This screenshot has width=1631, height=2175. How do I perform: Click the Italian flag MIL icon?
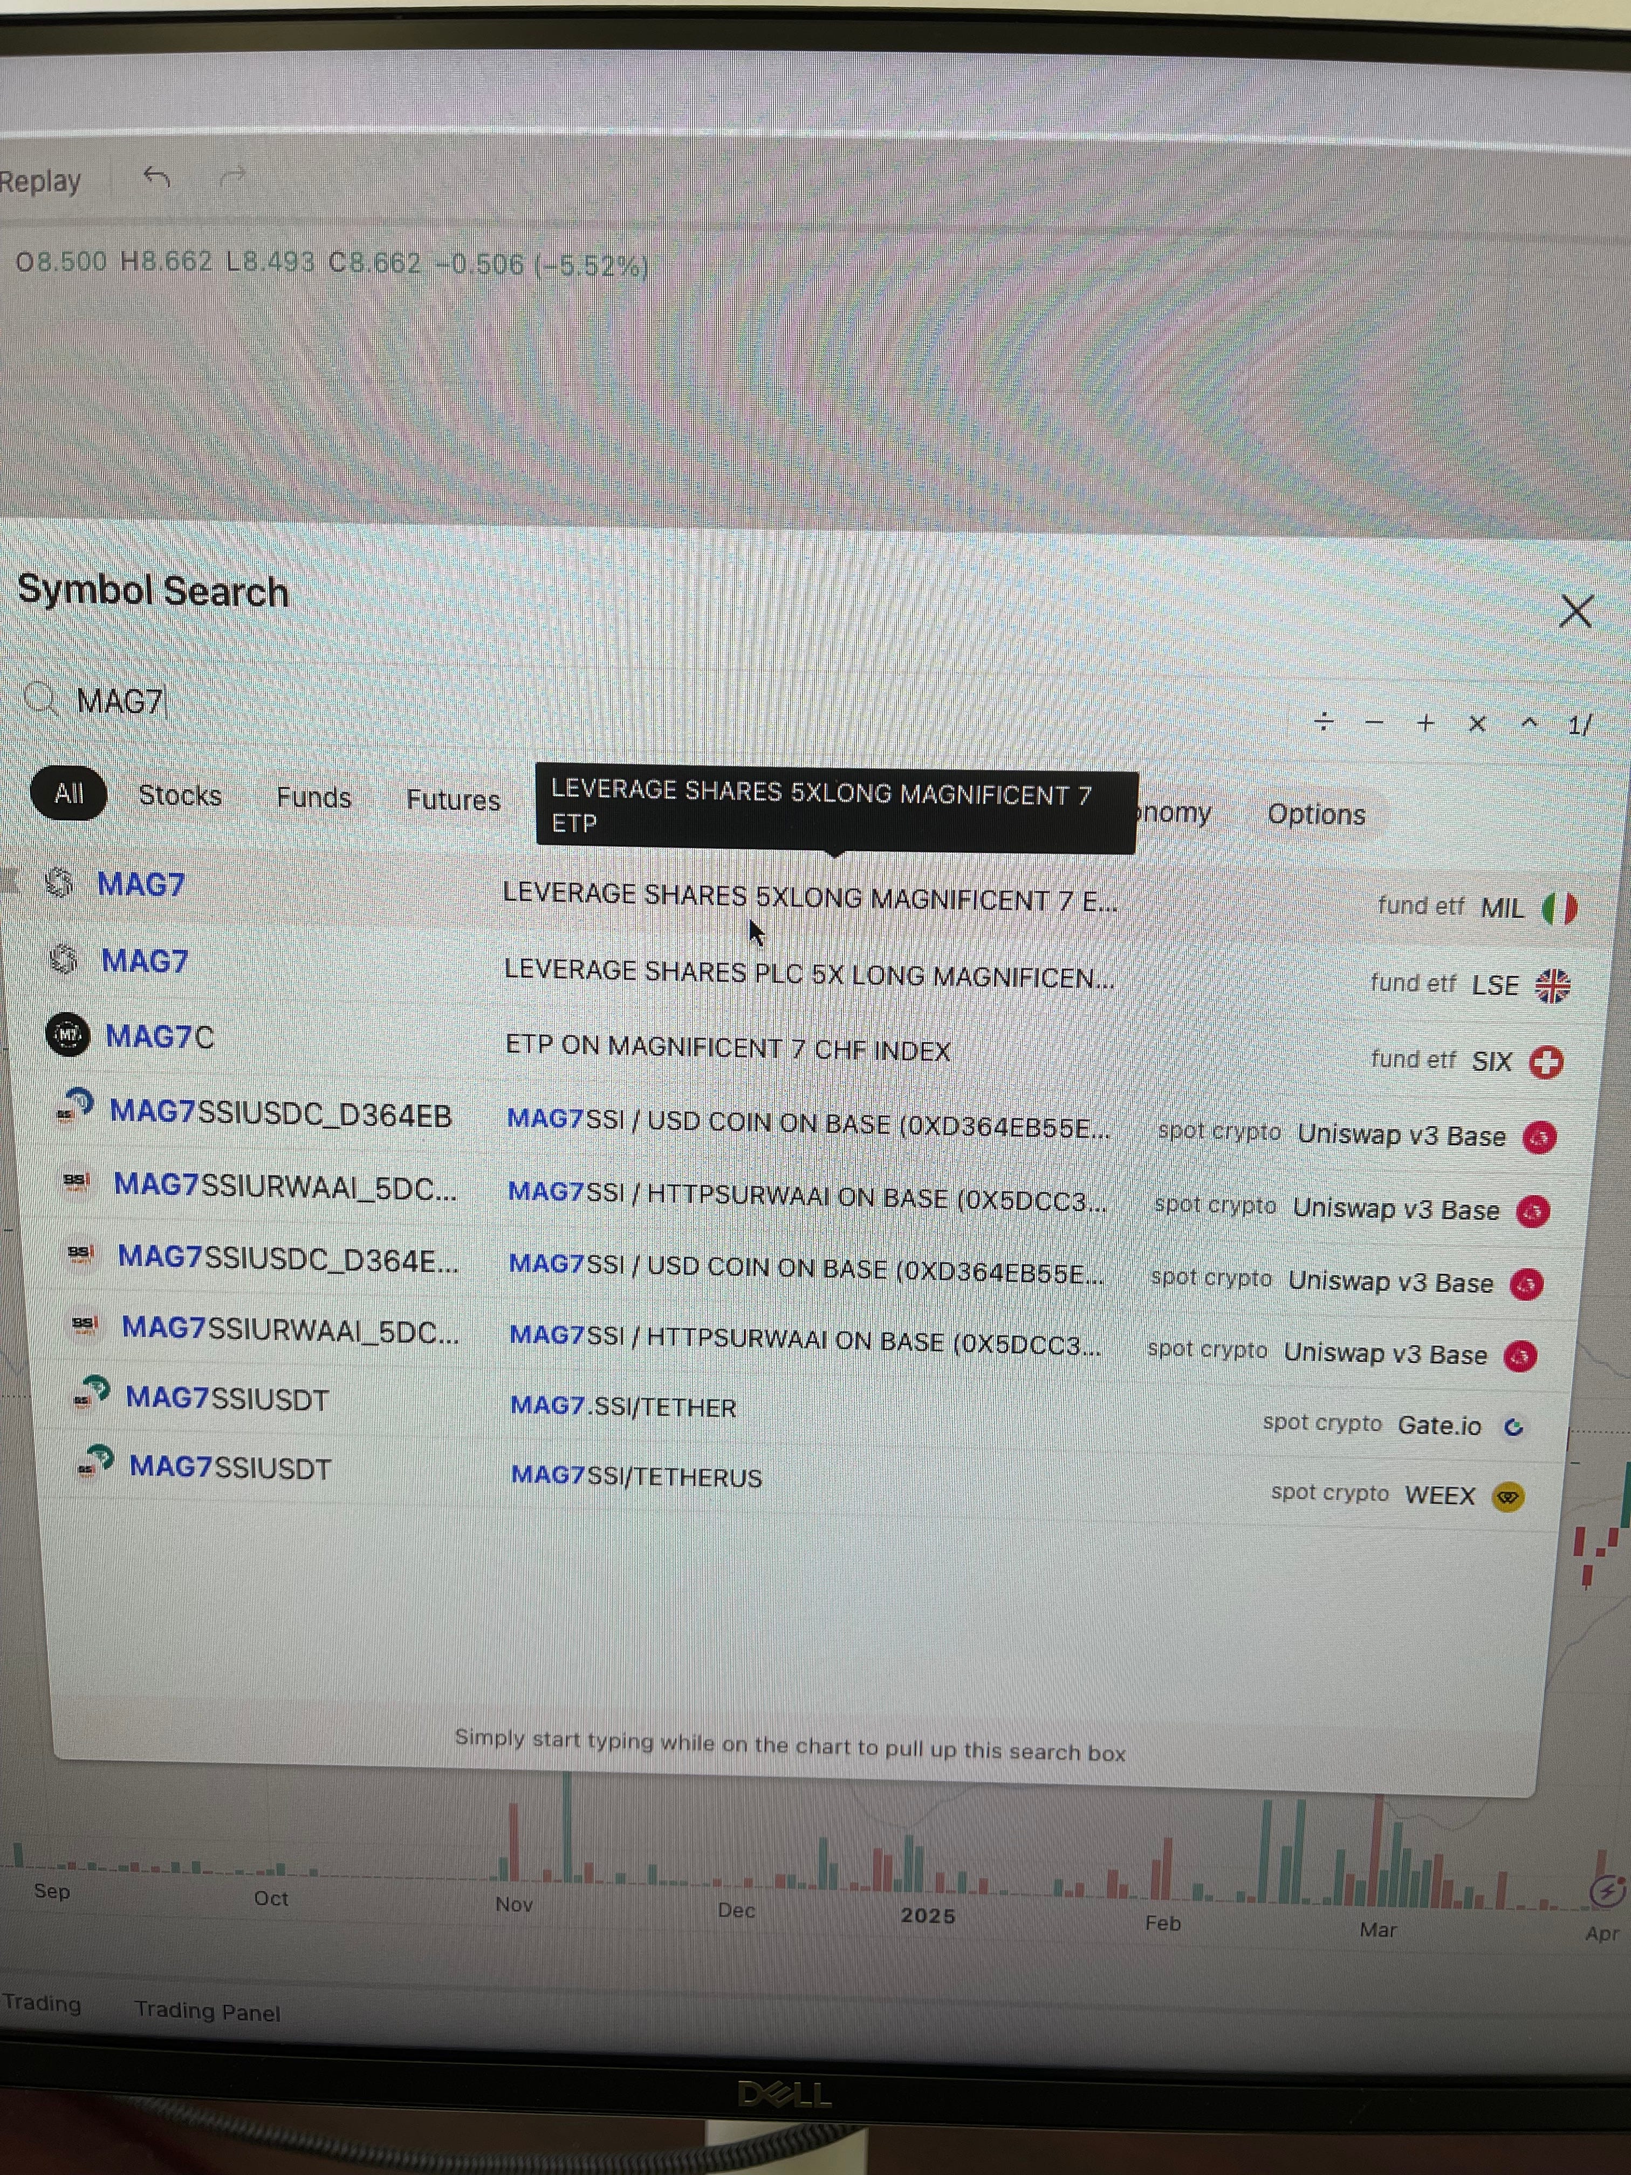tap(1559, 908)
